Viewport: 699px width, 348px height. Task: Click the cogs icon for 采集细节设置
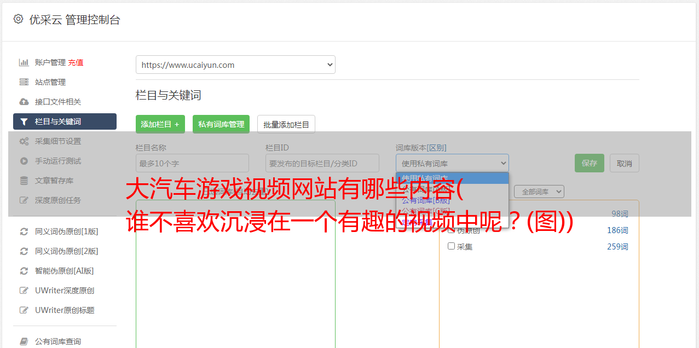tap(24, 141)
